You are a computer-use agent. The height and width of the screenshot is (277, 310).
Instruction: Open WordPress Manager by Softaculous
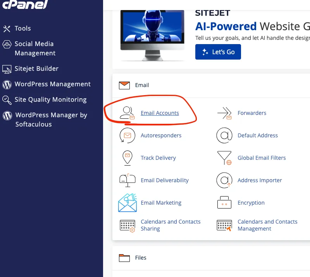click(x=52, y=120)
